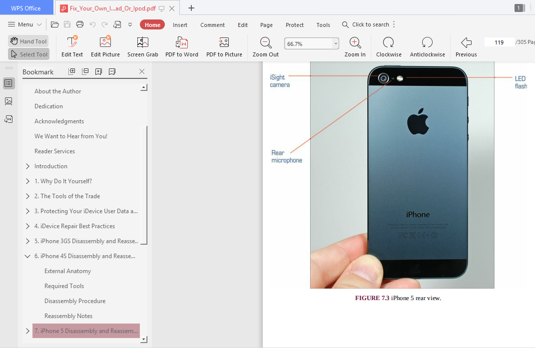Open the Thumbnail sidebar panel icon
The width and height of the screenshot is (535, 348).
tap(8, 101)
